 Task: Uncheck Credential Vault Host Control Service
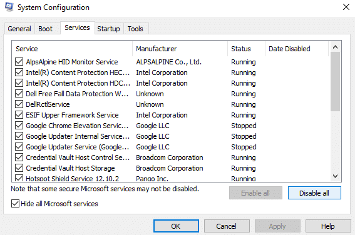19,157
